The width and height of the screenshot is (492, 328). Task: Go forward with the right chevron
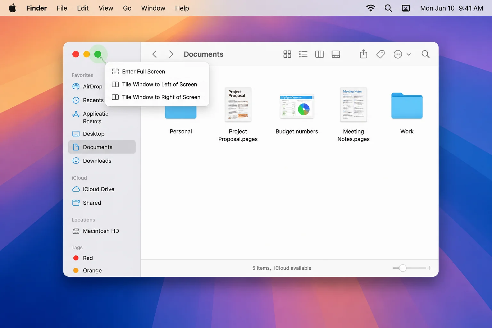click(171, 54)
